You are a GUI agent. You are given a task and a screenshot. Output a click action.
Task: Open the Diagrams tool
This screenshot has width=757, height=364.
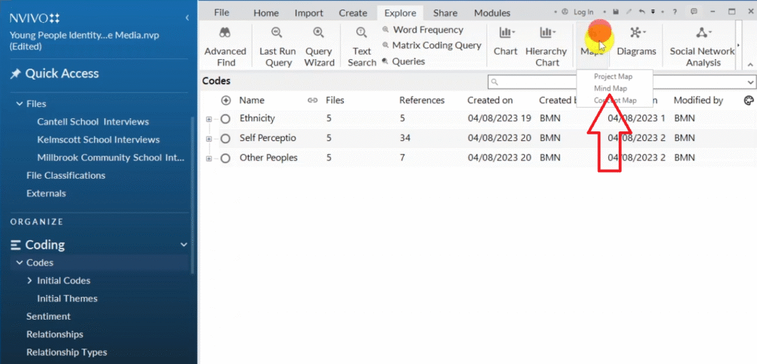tap(636, 33)
